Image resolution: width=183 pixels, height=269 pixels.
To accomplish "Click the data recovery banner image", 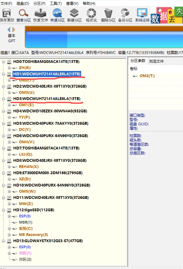I will 167,15.
